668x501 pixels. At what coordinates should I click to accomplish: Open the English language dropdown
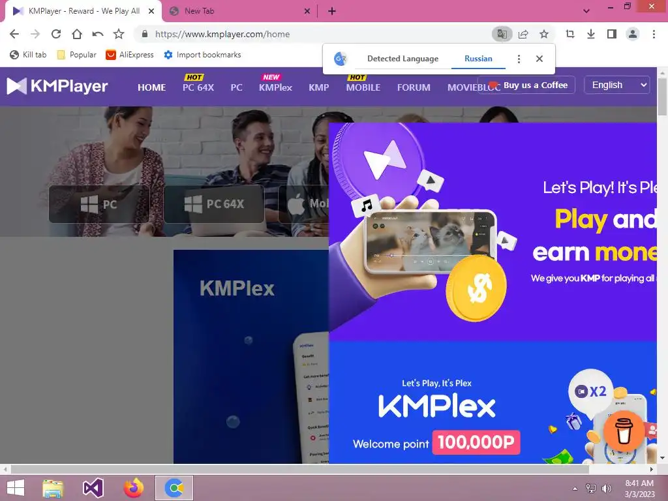click(616, 85)
